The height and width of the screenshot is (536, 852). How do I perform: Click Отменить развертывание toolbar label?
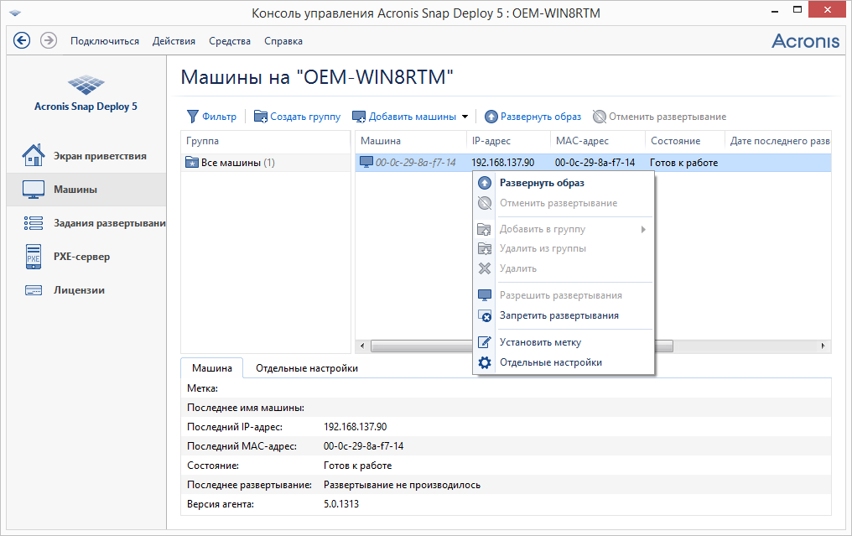[x=668, y=117]
